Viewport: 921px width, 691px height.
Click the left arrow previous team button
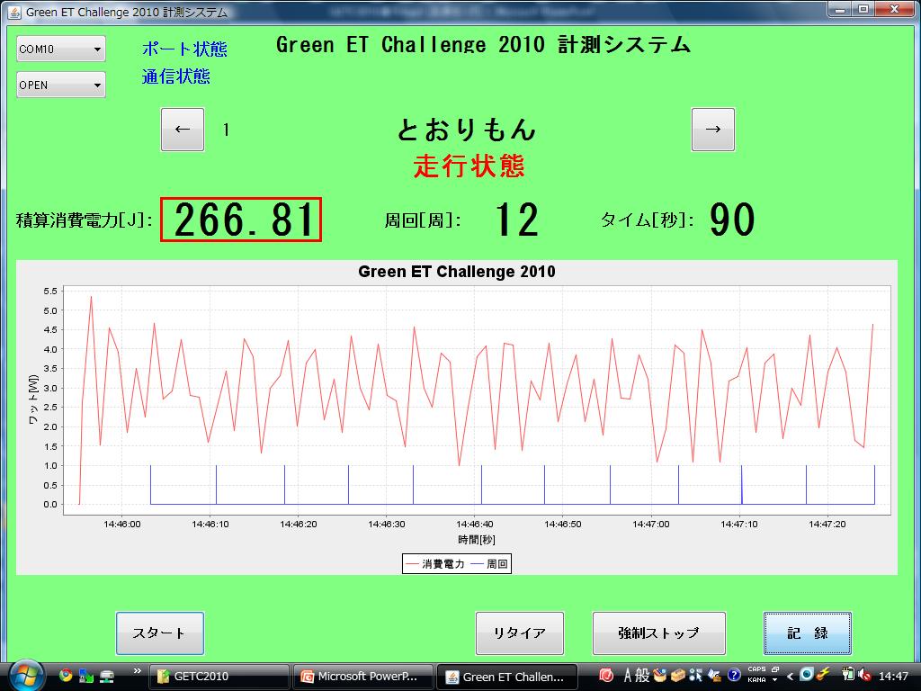tap(183, 130)
